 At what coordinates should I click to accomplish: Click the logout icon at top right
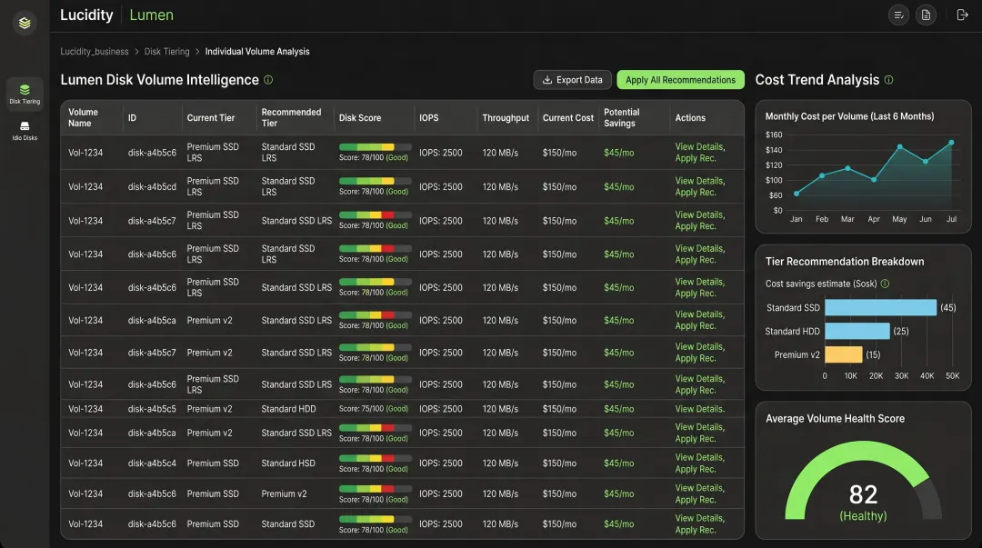963,15
